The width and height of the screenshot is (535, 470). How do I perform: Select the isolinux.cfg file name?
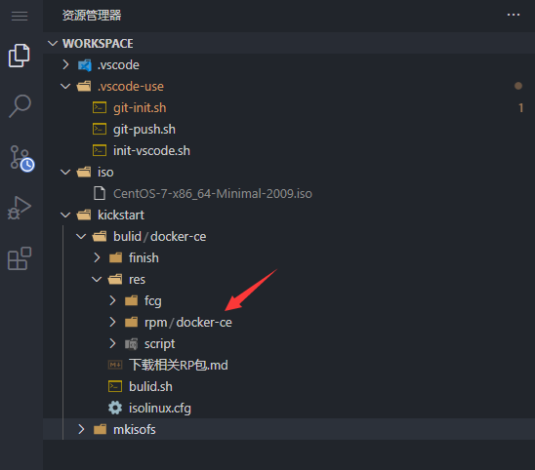click(160, 409)
